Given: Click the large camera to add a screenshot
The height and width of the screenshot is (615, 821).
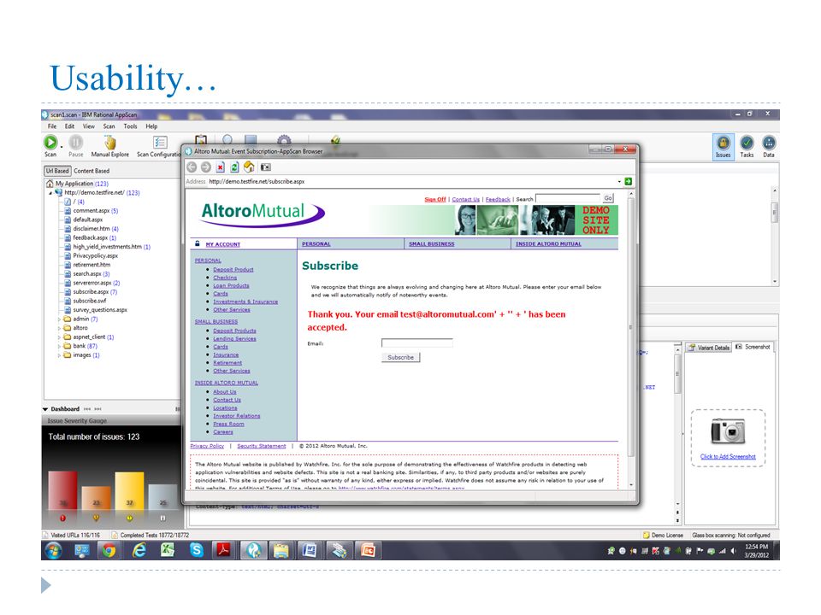Looking at the screenshot, I should tap(728, 431).
